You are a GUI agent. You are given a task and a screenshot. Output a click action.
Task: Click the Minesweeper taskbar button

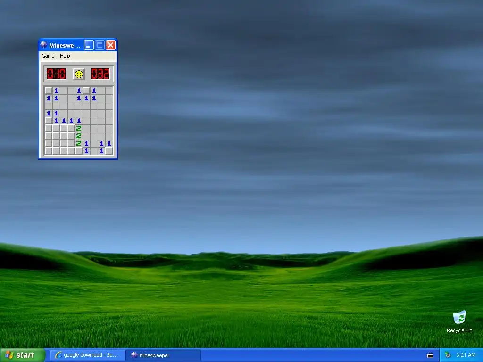164,355
